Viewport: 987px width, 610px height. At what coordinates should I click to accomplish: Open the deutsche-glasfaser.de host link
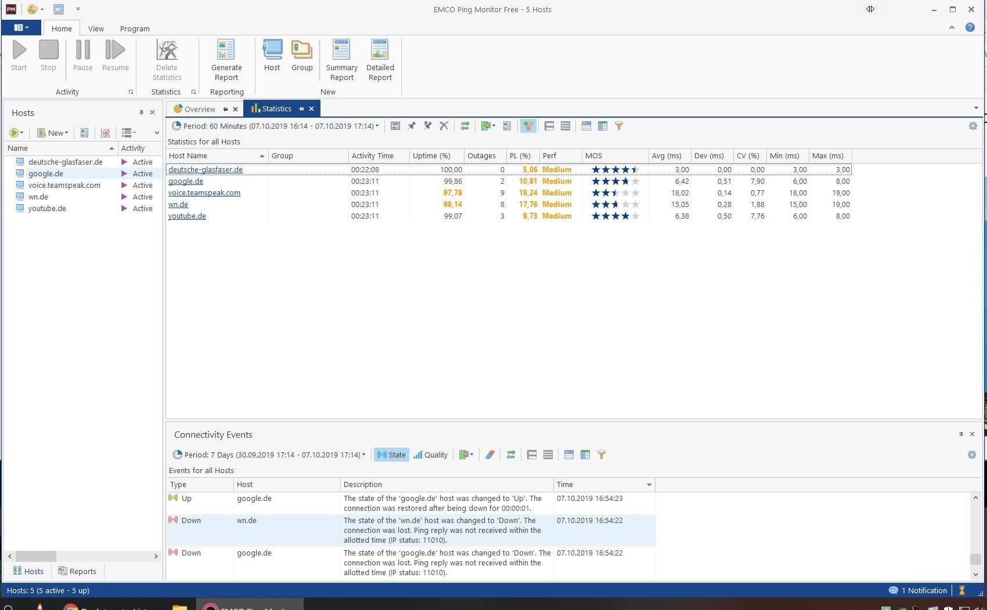(206, 170)
